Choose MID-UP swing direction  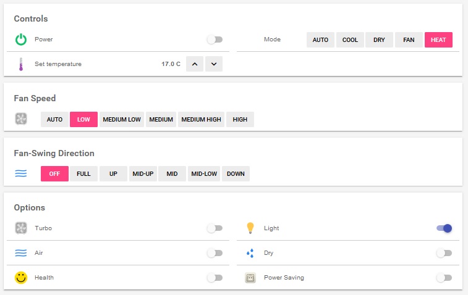(143, 174)
